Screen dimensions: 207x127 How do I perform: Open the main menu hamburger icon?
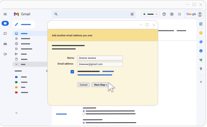(5, 14)
